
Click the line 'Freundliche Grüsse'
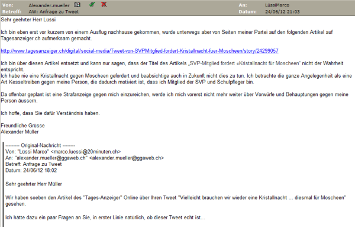pos(22,126)
